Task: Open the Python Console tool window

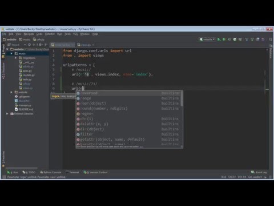Action: 51,172
